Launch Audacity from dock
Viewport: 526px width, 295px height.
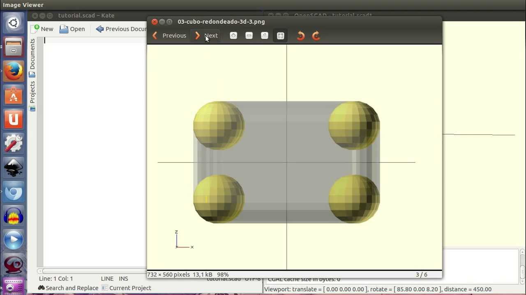coord(14,216)
